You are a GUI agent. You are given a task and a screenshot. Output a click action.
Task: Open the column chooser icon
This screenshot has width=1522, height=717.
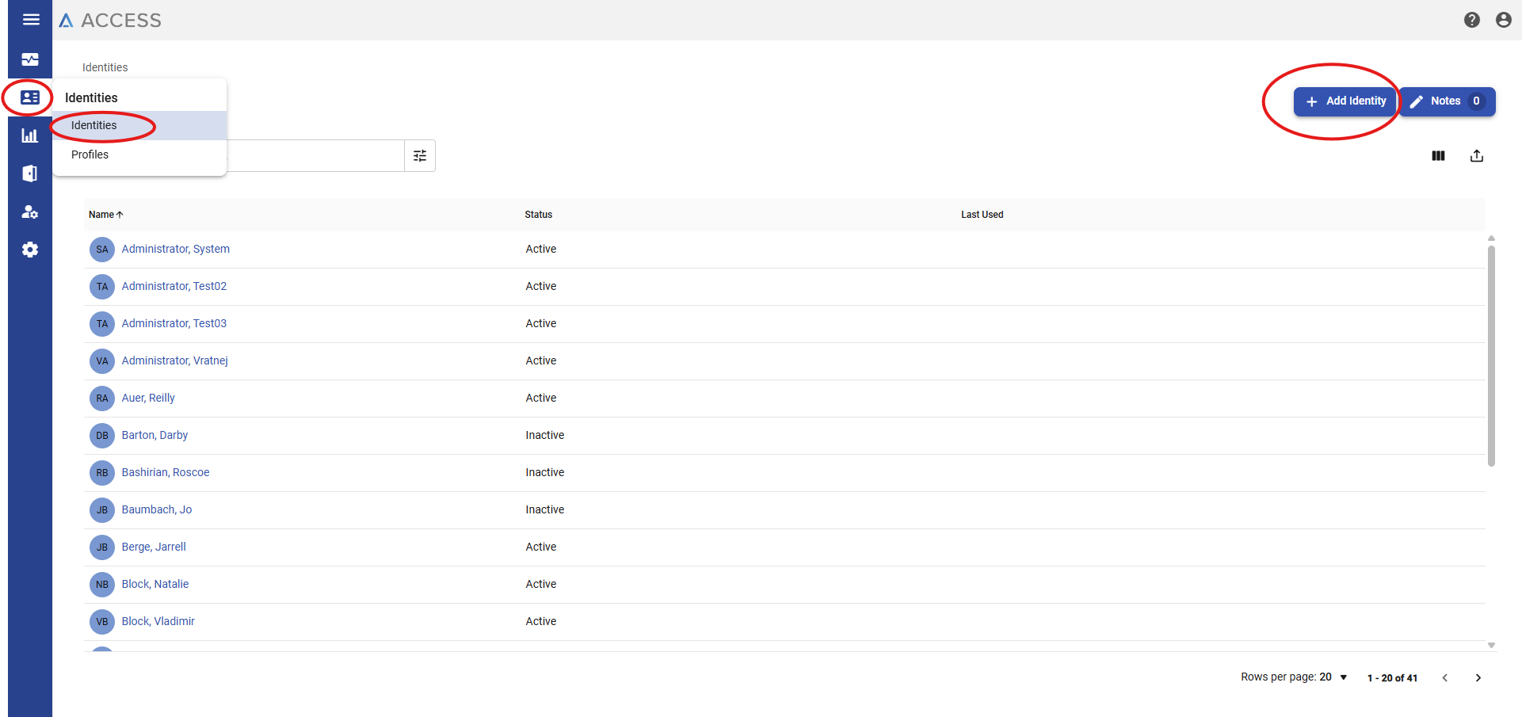[x=1438, y=156]
